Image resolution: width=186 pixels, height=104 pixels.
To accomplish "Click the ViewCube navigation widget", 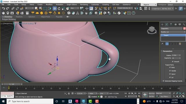I will [x=152, y=30].
